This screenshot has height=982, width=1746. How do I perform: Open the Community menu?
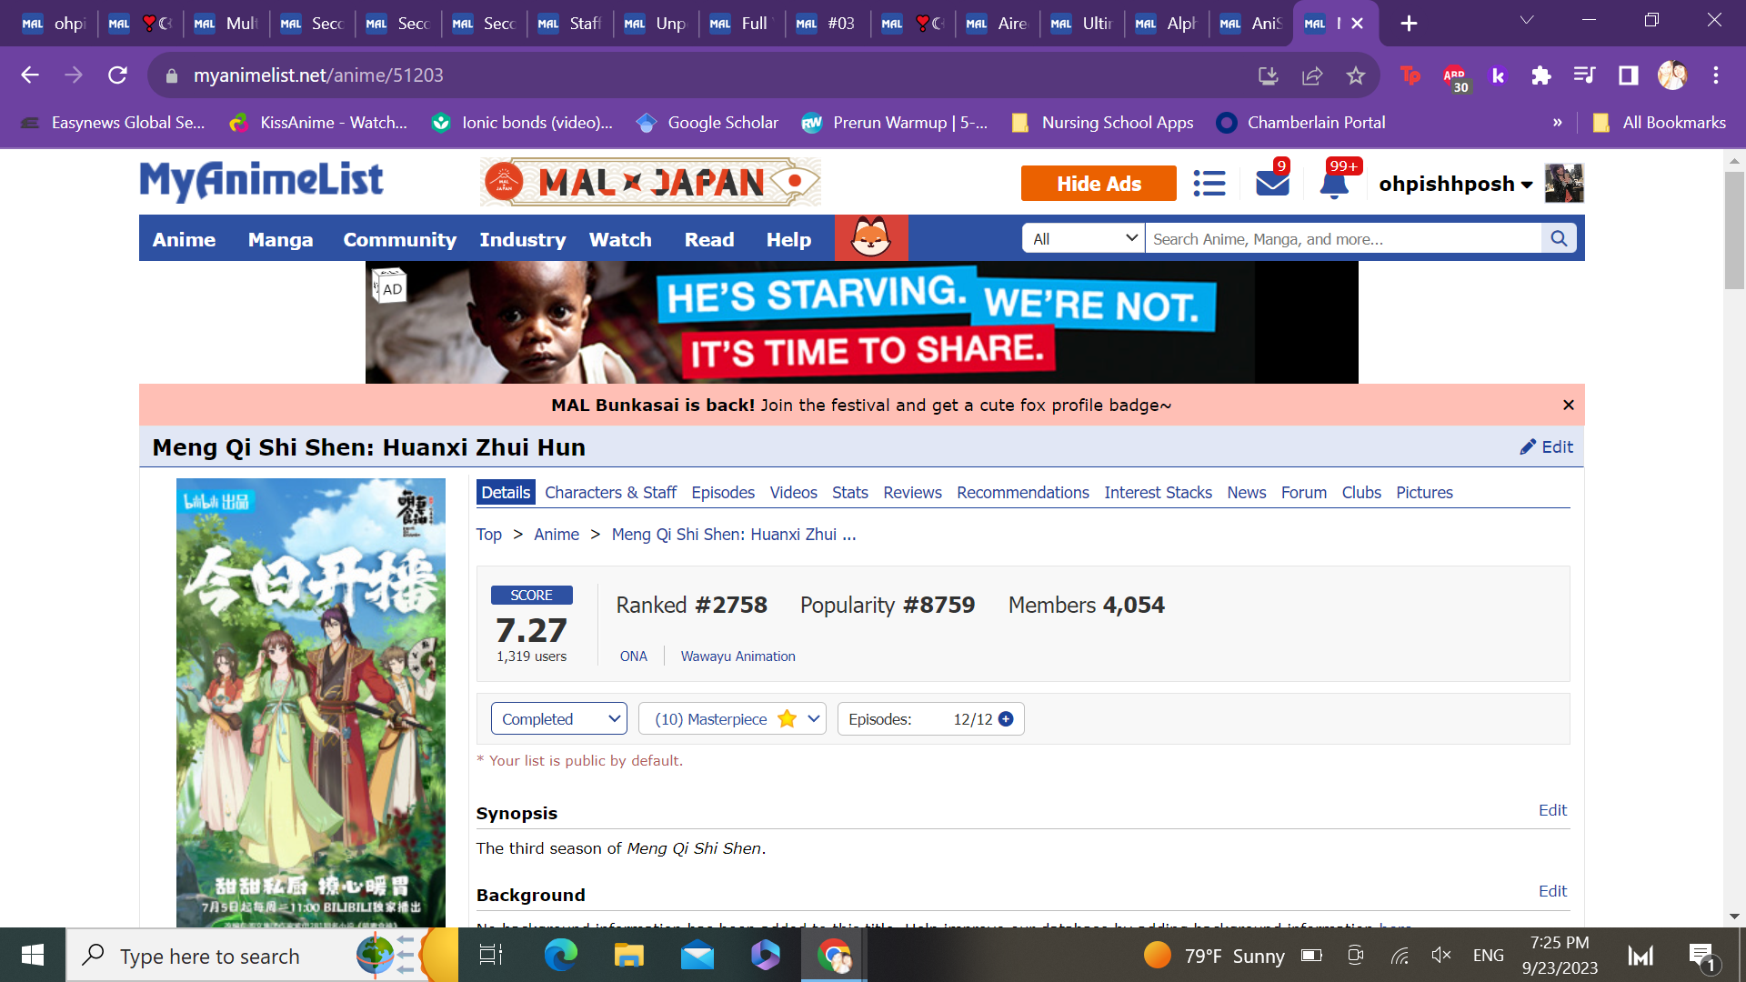(399, 239)
